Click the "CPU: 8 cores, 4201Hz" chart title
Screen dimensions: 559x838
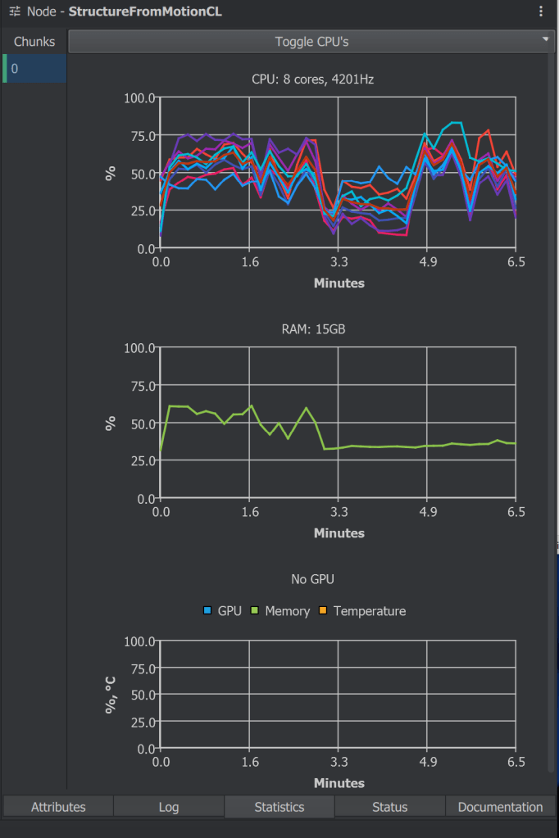point(313,79)
